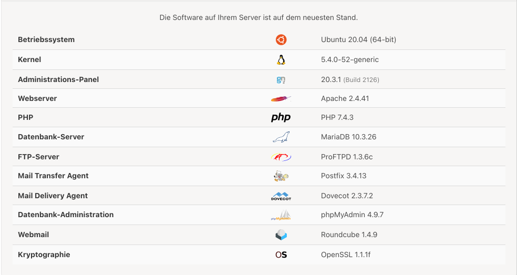The width and height of the screenshot is (517, 275).
Task: Click the OpenSSL OS icon
Action: (x=281, y=254)
